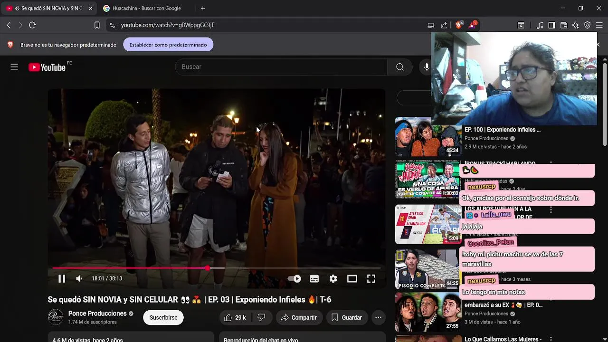This screenshot has height=342, width=608.
Task: Click the page vertical scrollbar
Action: pyautogui.click(x=605, y=105)
